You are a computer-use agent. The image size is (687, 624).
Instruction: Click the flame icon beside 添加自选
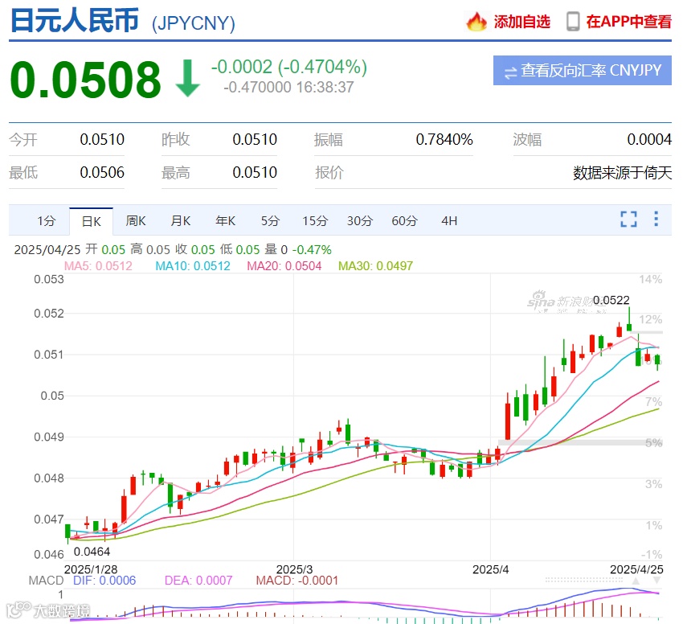476,22
